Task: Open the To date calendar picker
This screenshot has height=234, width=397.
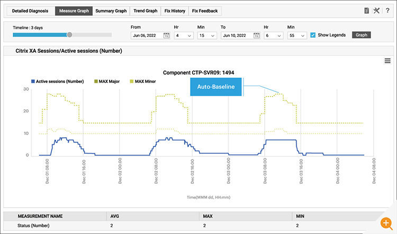Action: coord(257,35)
